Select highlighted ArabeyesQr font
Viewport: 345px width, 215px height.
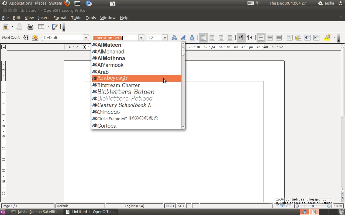[137, 78]
